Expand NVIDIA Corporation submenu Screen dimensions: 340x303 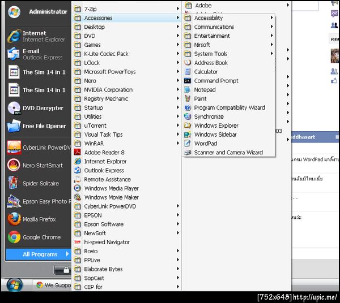coord(126,89)
